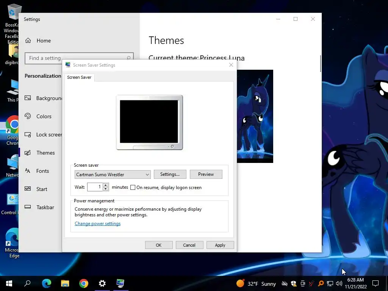Preview the selected screen saver
388x291 pixels.
click(x=206, y=174)
